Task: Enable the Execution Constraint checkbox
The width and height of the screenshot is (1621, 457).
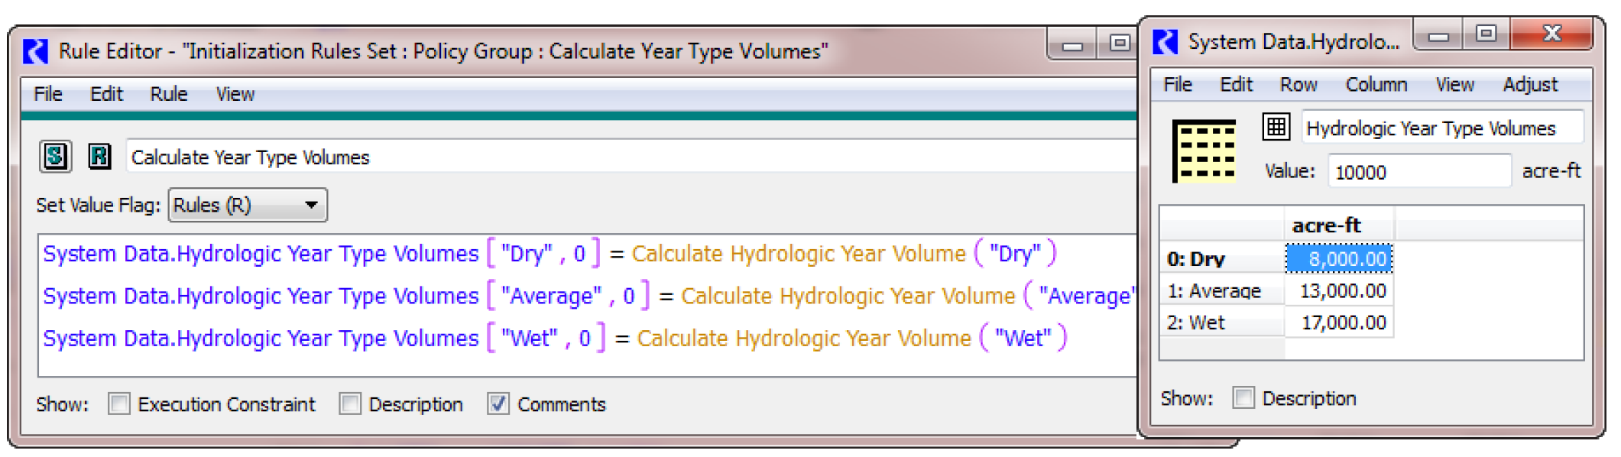Action: click(x=119, y=404)
